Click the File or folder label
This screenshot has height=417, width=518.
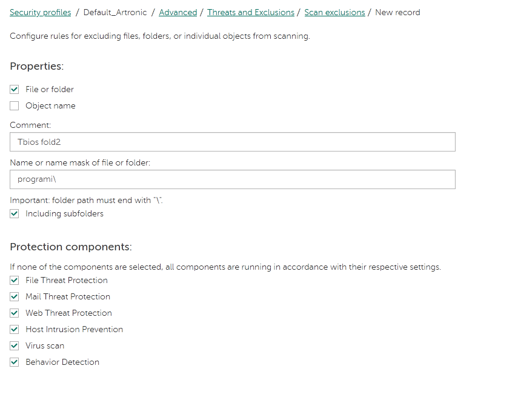50,90
